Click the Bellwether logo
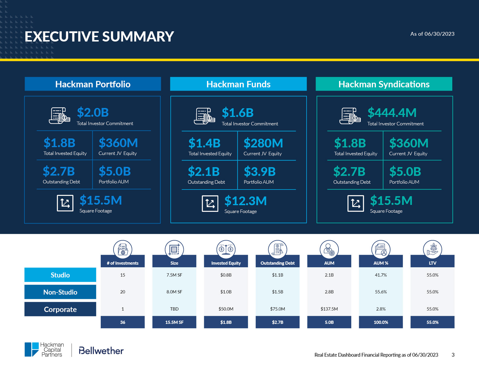The width and height of the screenshot is (479, 370). [x=101, y=351]
